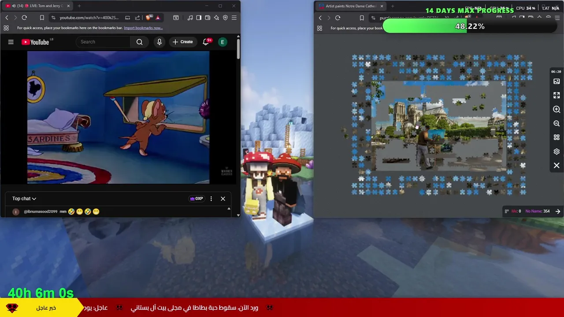The height and width of the screenshot is (317, 564).
Task: Open Leo AI sparkle icon in YouTube window
Action: pyautogui.click(x=216, y=18)
